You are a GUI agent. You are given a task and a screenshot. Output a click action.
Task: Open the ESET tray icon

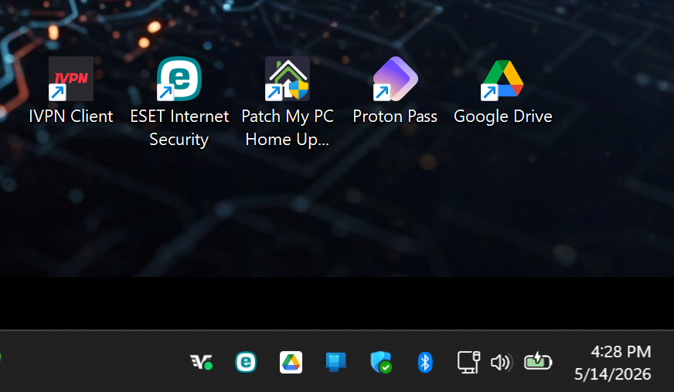(246, 362)
